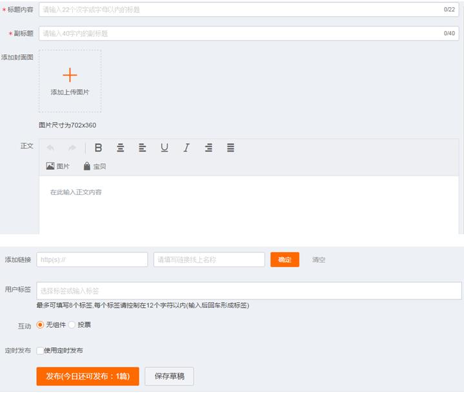Toggle underline formatting in the editor

click(165, 148)
